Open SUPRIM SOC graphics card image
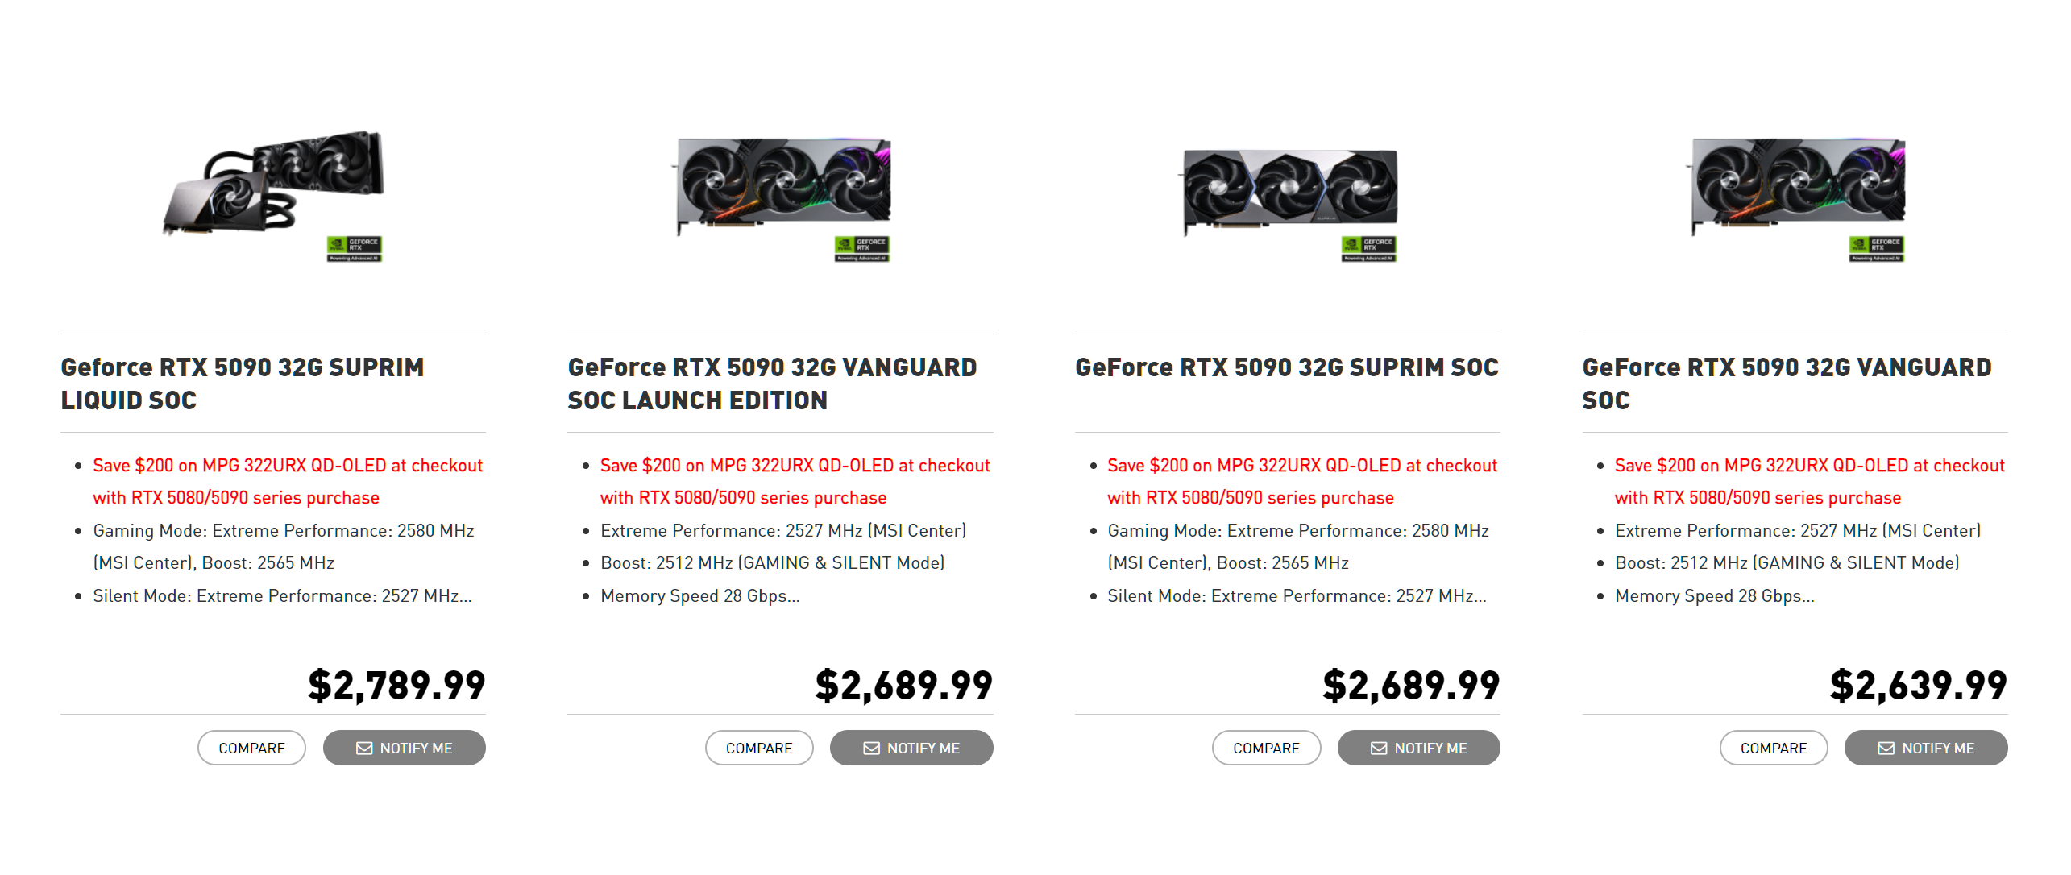This screenshot has height=875, width=2071. [1290, 190]
